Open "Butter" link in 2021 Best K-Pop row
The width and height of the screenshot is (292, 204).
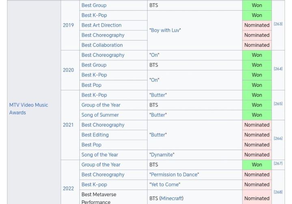click(x=158, y=95)
